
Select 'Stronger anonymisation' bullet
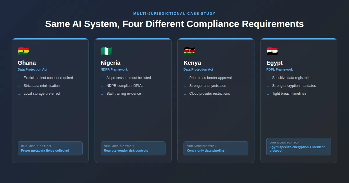click(208, 86)
